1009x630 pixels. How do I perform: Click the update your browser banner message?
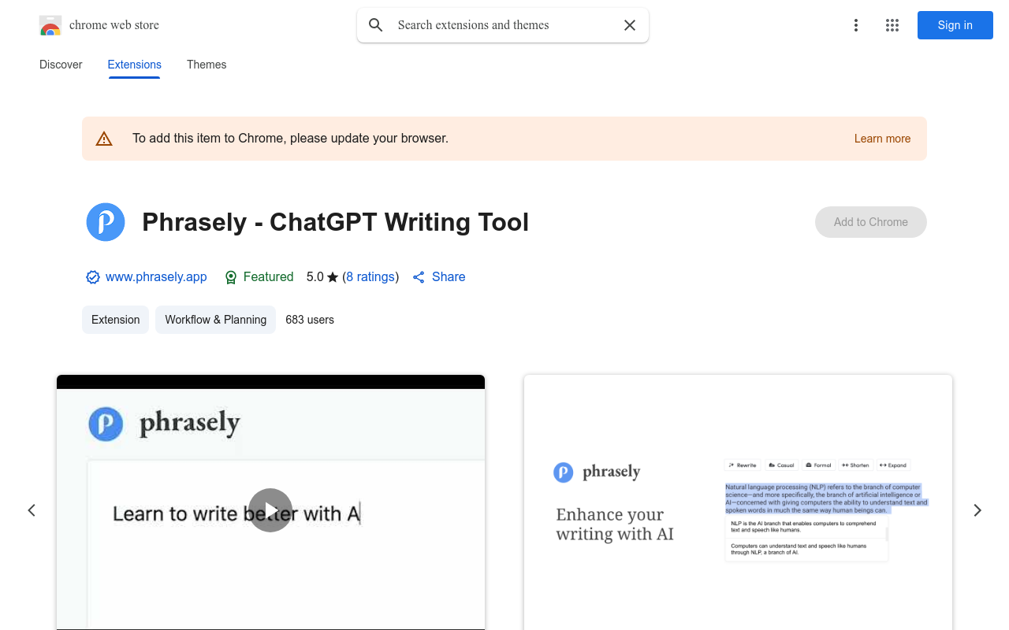290,139
